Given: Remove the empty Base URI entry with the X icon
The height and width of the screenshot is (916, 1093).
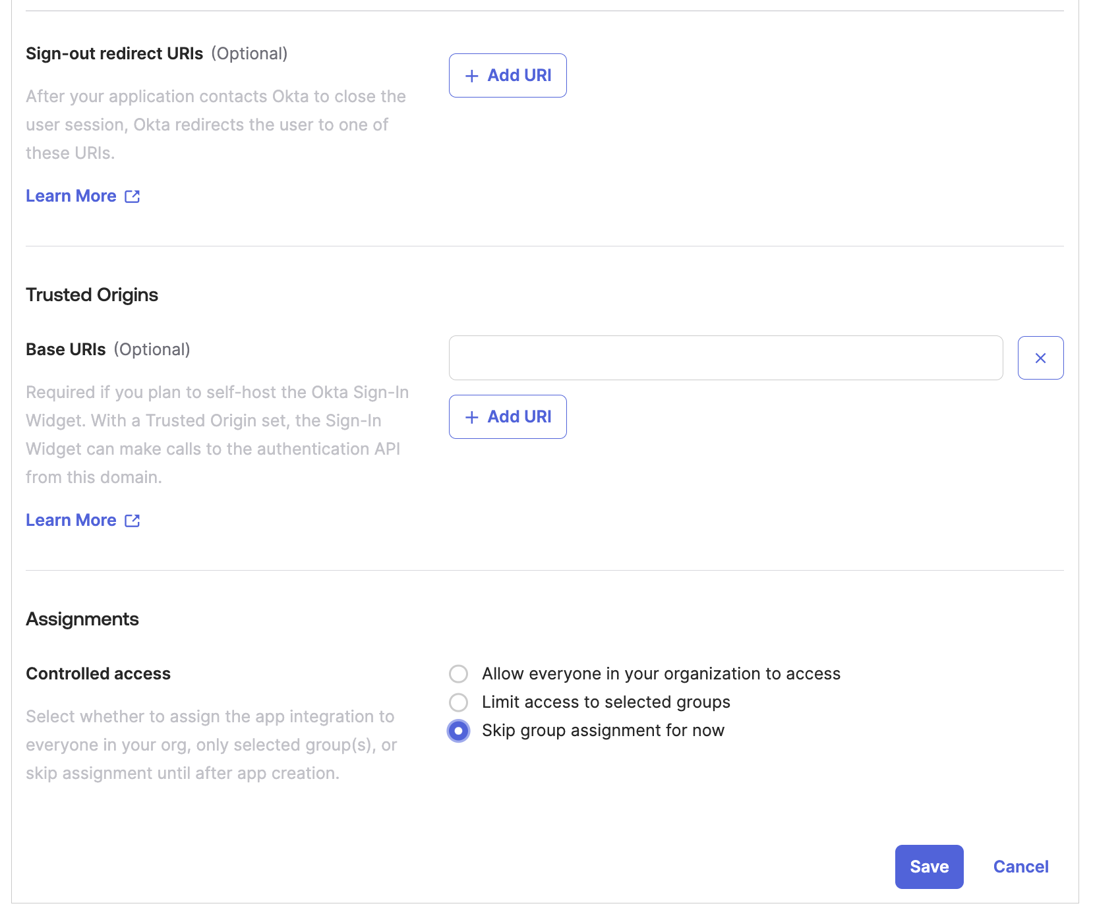Looking at the screenshot, I should [x=1040, y=358].
